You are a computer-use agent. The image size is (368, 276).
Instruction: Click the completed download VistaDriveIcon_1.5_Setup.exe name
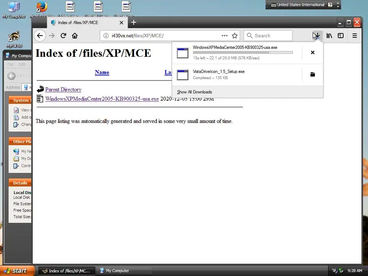click(219, 72)
